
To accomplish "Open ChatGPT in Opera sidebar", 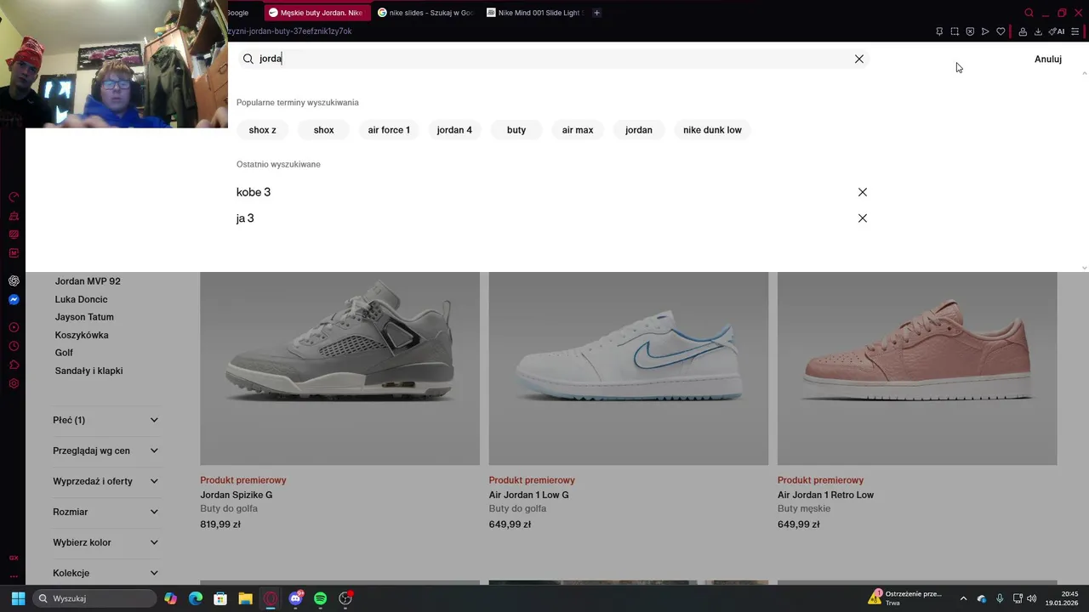I will coord(14,280).
